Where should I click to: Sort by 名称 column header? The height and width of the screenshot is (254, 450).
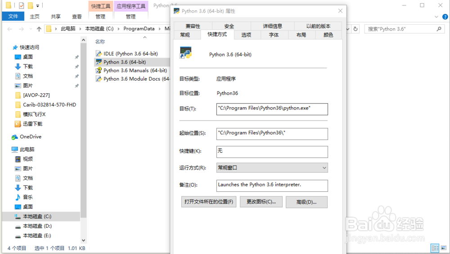point(100,42)
